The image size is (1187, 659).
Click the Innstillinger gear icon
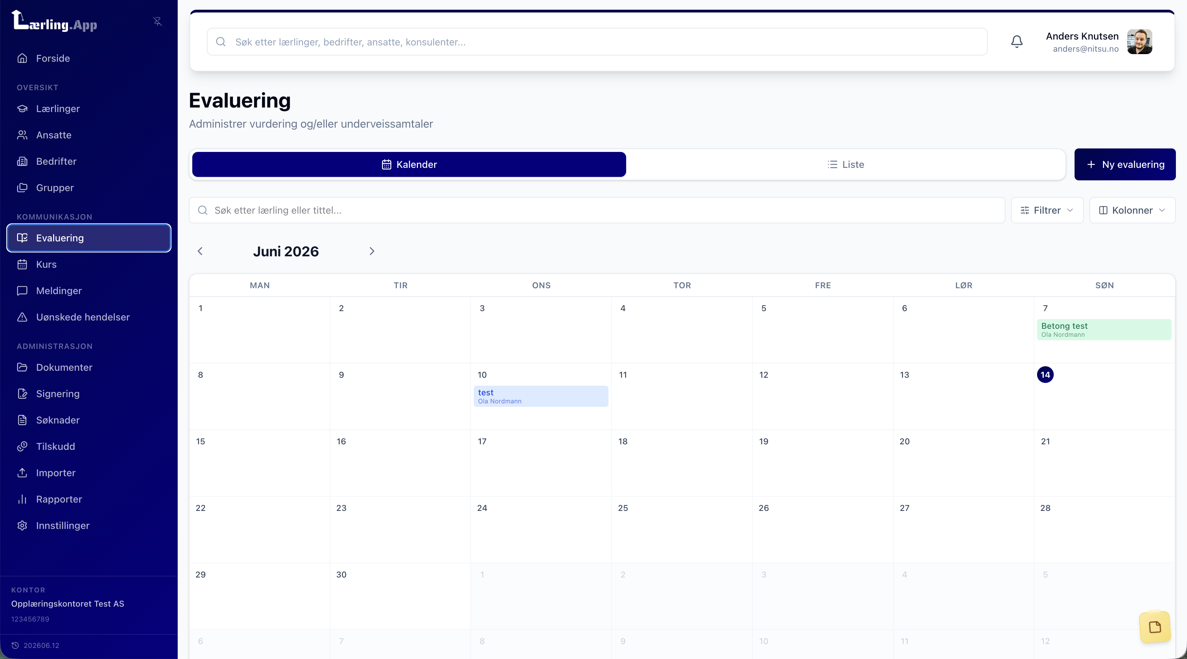coord(22,525)
